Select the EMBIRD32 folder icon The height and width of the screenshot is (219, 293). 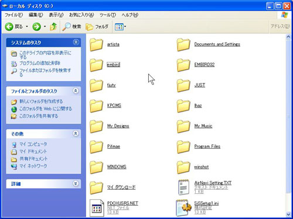coord(183,65)
